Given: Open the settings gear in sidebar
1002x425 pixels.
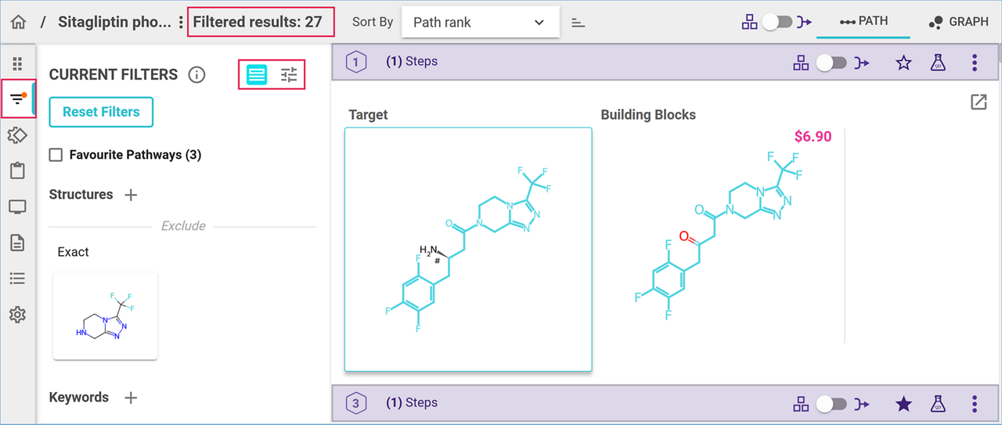Looking at the screenshot, I should pos(17,315).
